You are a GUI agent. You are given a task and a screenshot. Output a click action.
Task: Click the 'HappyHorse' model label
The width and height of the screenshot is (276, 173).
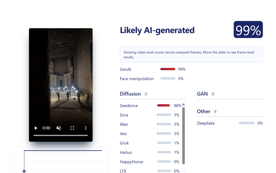click(x=131, y=162)
